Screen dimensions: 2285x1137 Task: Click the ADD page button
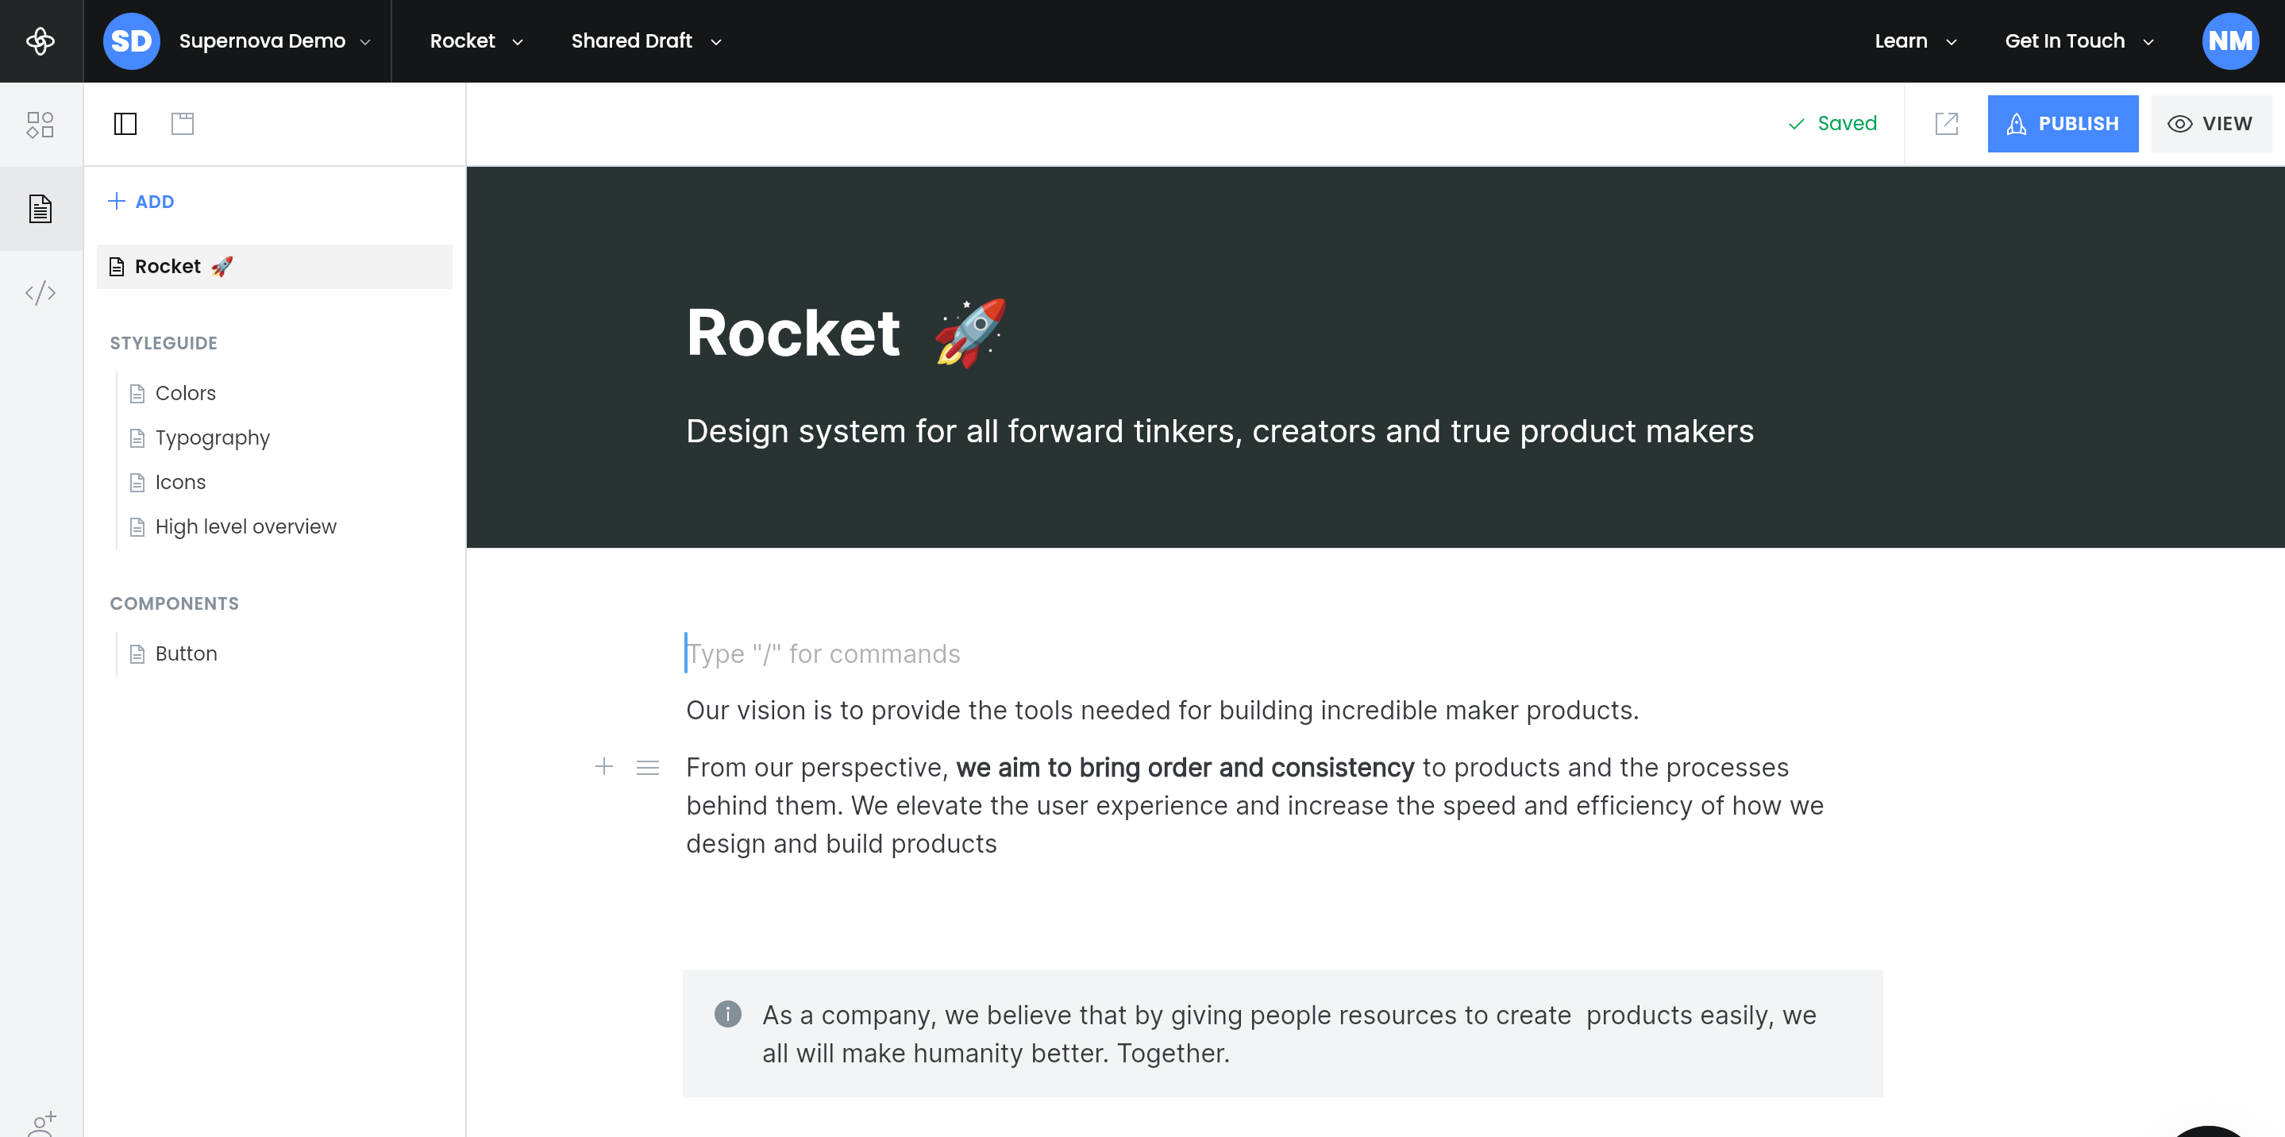(141, 202)
